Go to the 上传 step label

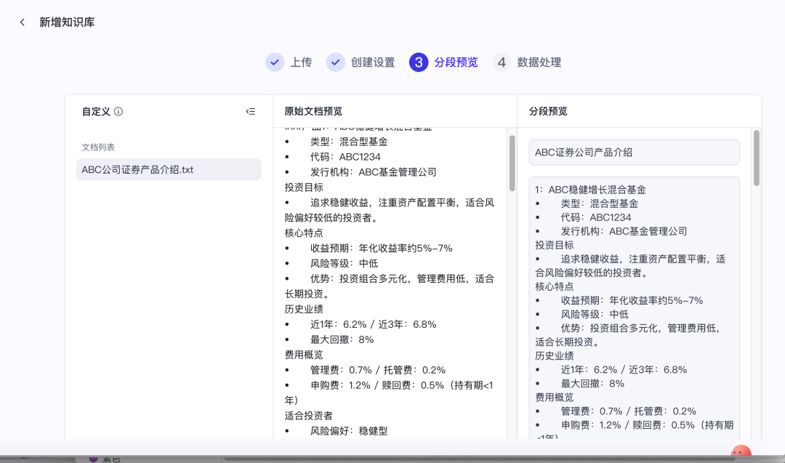(x=301, y=63)
